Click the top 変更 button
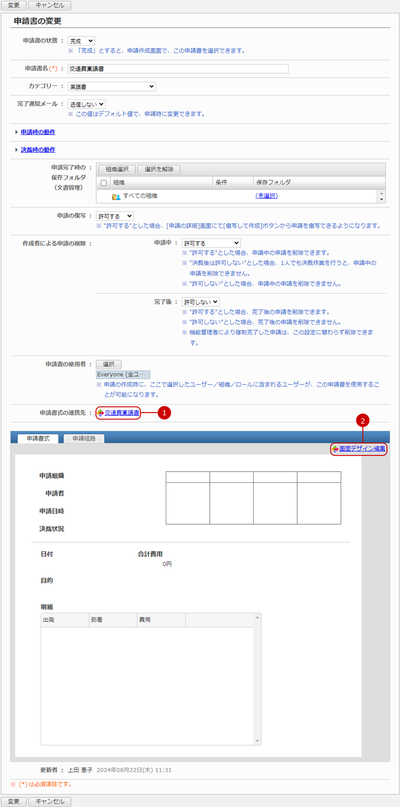The width and height of the screenshot is (400, 807). pyautogui.click(x=14, y=6)
